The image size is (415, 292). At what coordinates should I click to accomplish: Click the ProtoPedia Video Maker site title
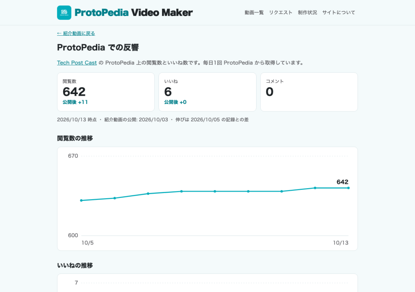[x=134, y=13]
